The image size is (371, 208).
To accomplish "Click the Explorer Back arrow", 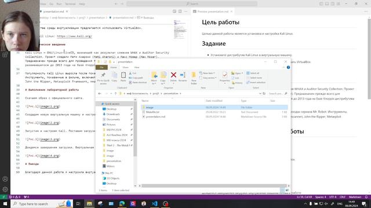I will tap(100, 94).
